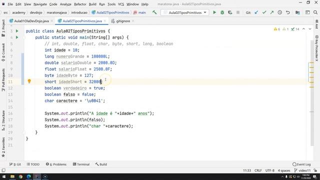Open the UTF-8 encoding selector
320x180 pixels.
pyautogui.click(x=270, y=170)
